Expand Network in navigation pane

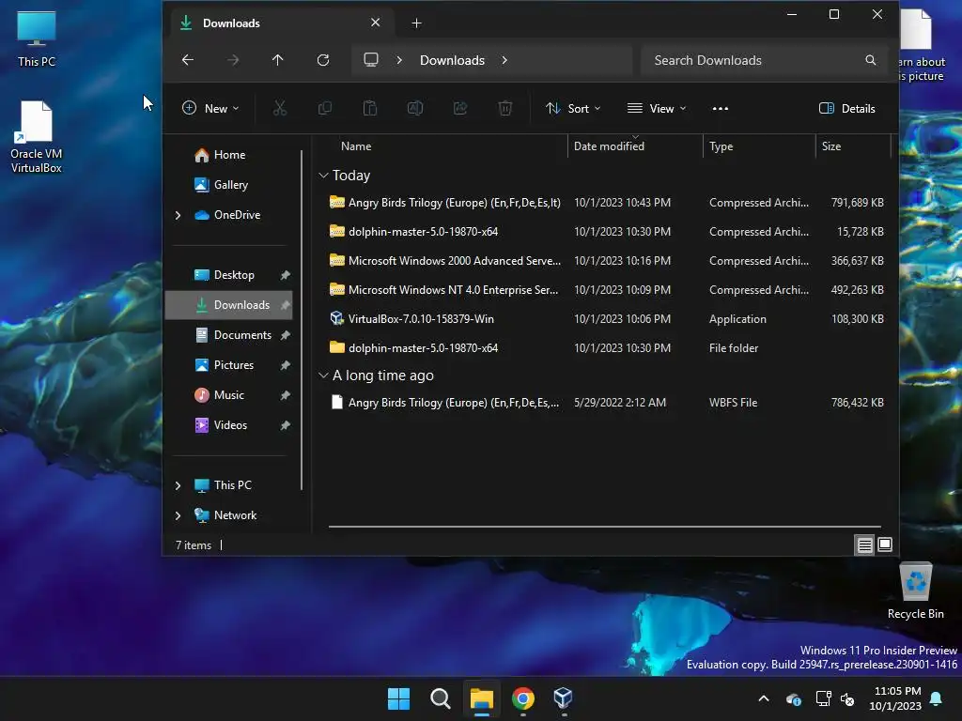coord(178,515)
